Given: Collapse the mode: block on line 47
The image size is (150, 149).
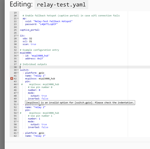Looking at the screenshot, I should click(18, 93).
